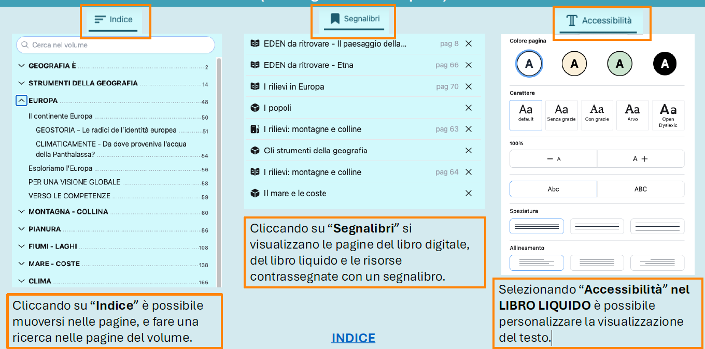The image size is (705, 349).
Task: Remove the Gli strumenti della geografia bookmark
Action: [469, 151]
